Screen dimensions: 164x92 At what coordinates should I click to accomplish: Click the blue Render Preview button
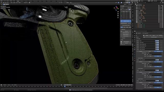click(x=126, y=21)
